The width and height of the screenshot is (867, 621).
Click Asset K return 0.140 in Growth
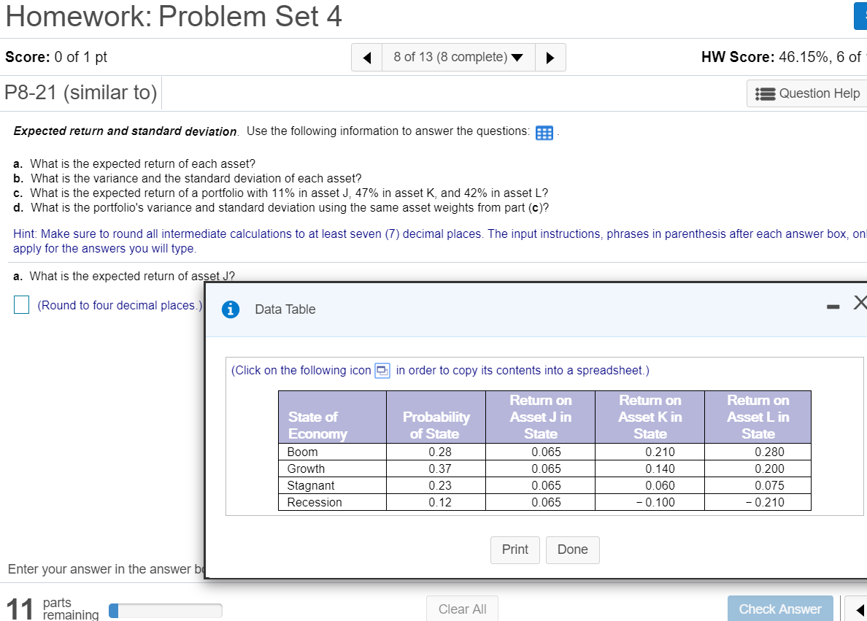point(660,468)
